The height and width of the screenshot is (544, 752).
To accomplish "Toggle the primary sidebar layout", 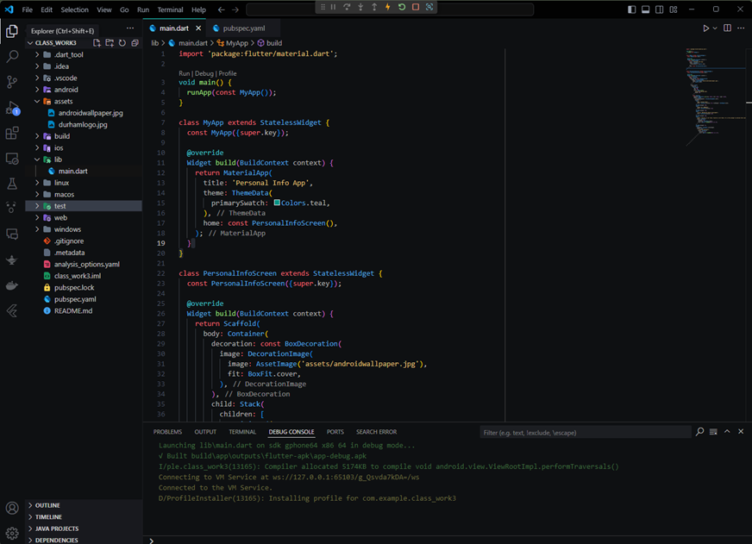I will [x=631, y=9].
